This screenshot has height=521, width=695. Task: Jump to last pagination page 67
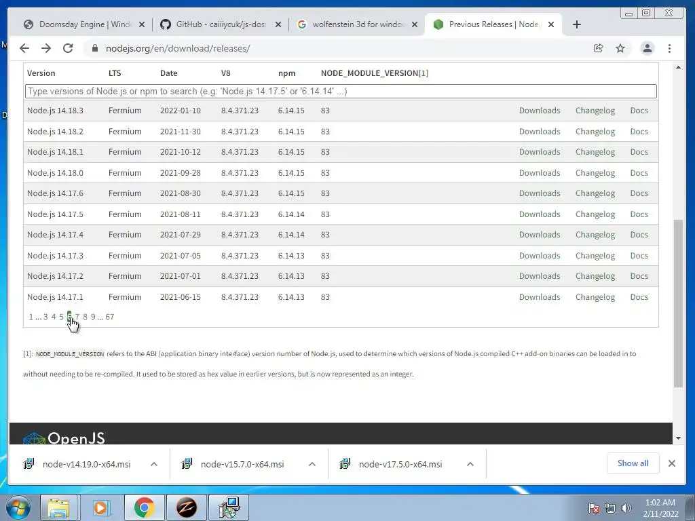point(110,317)
